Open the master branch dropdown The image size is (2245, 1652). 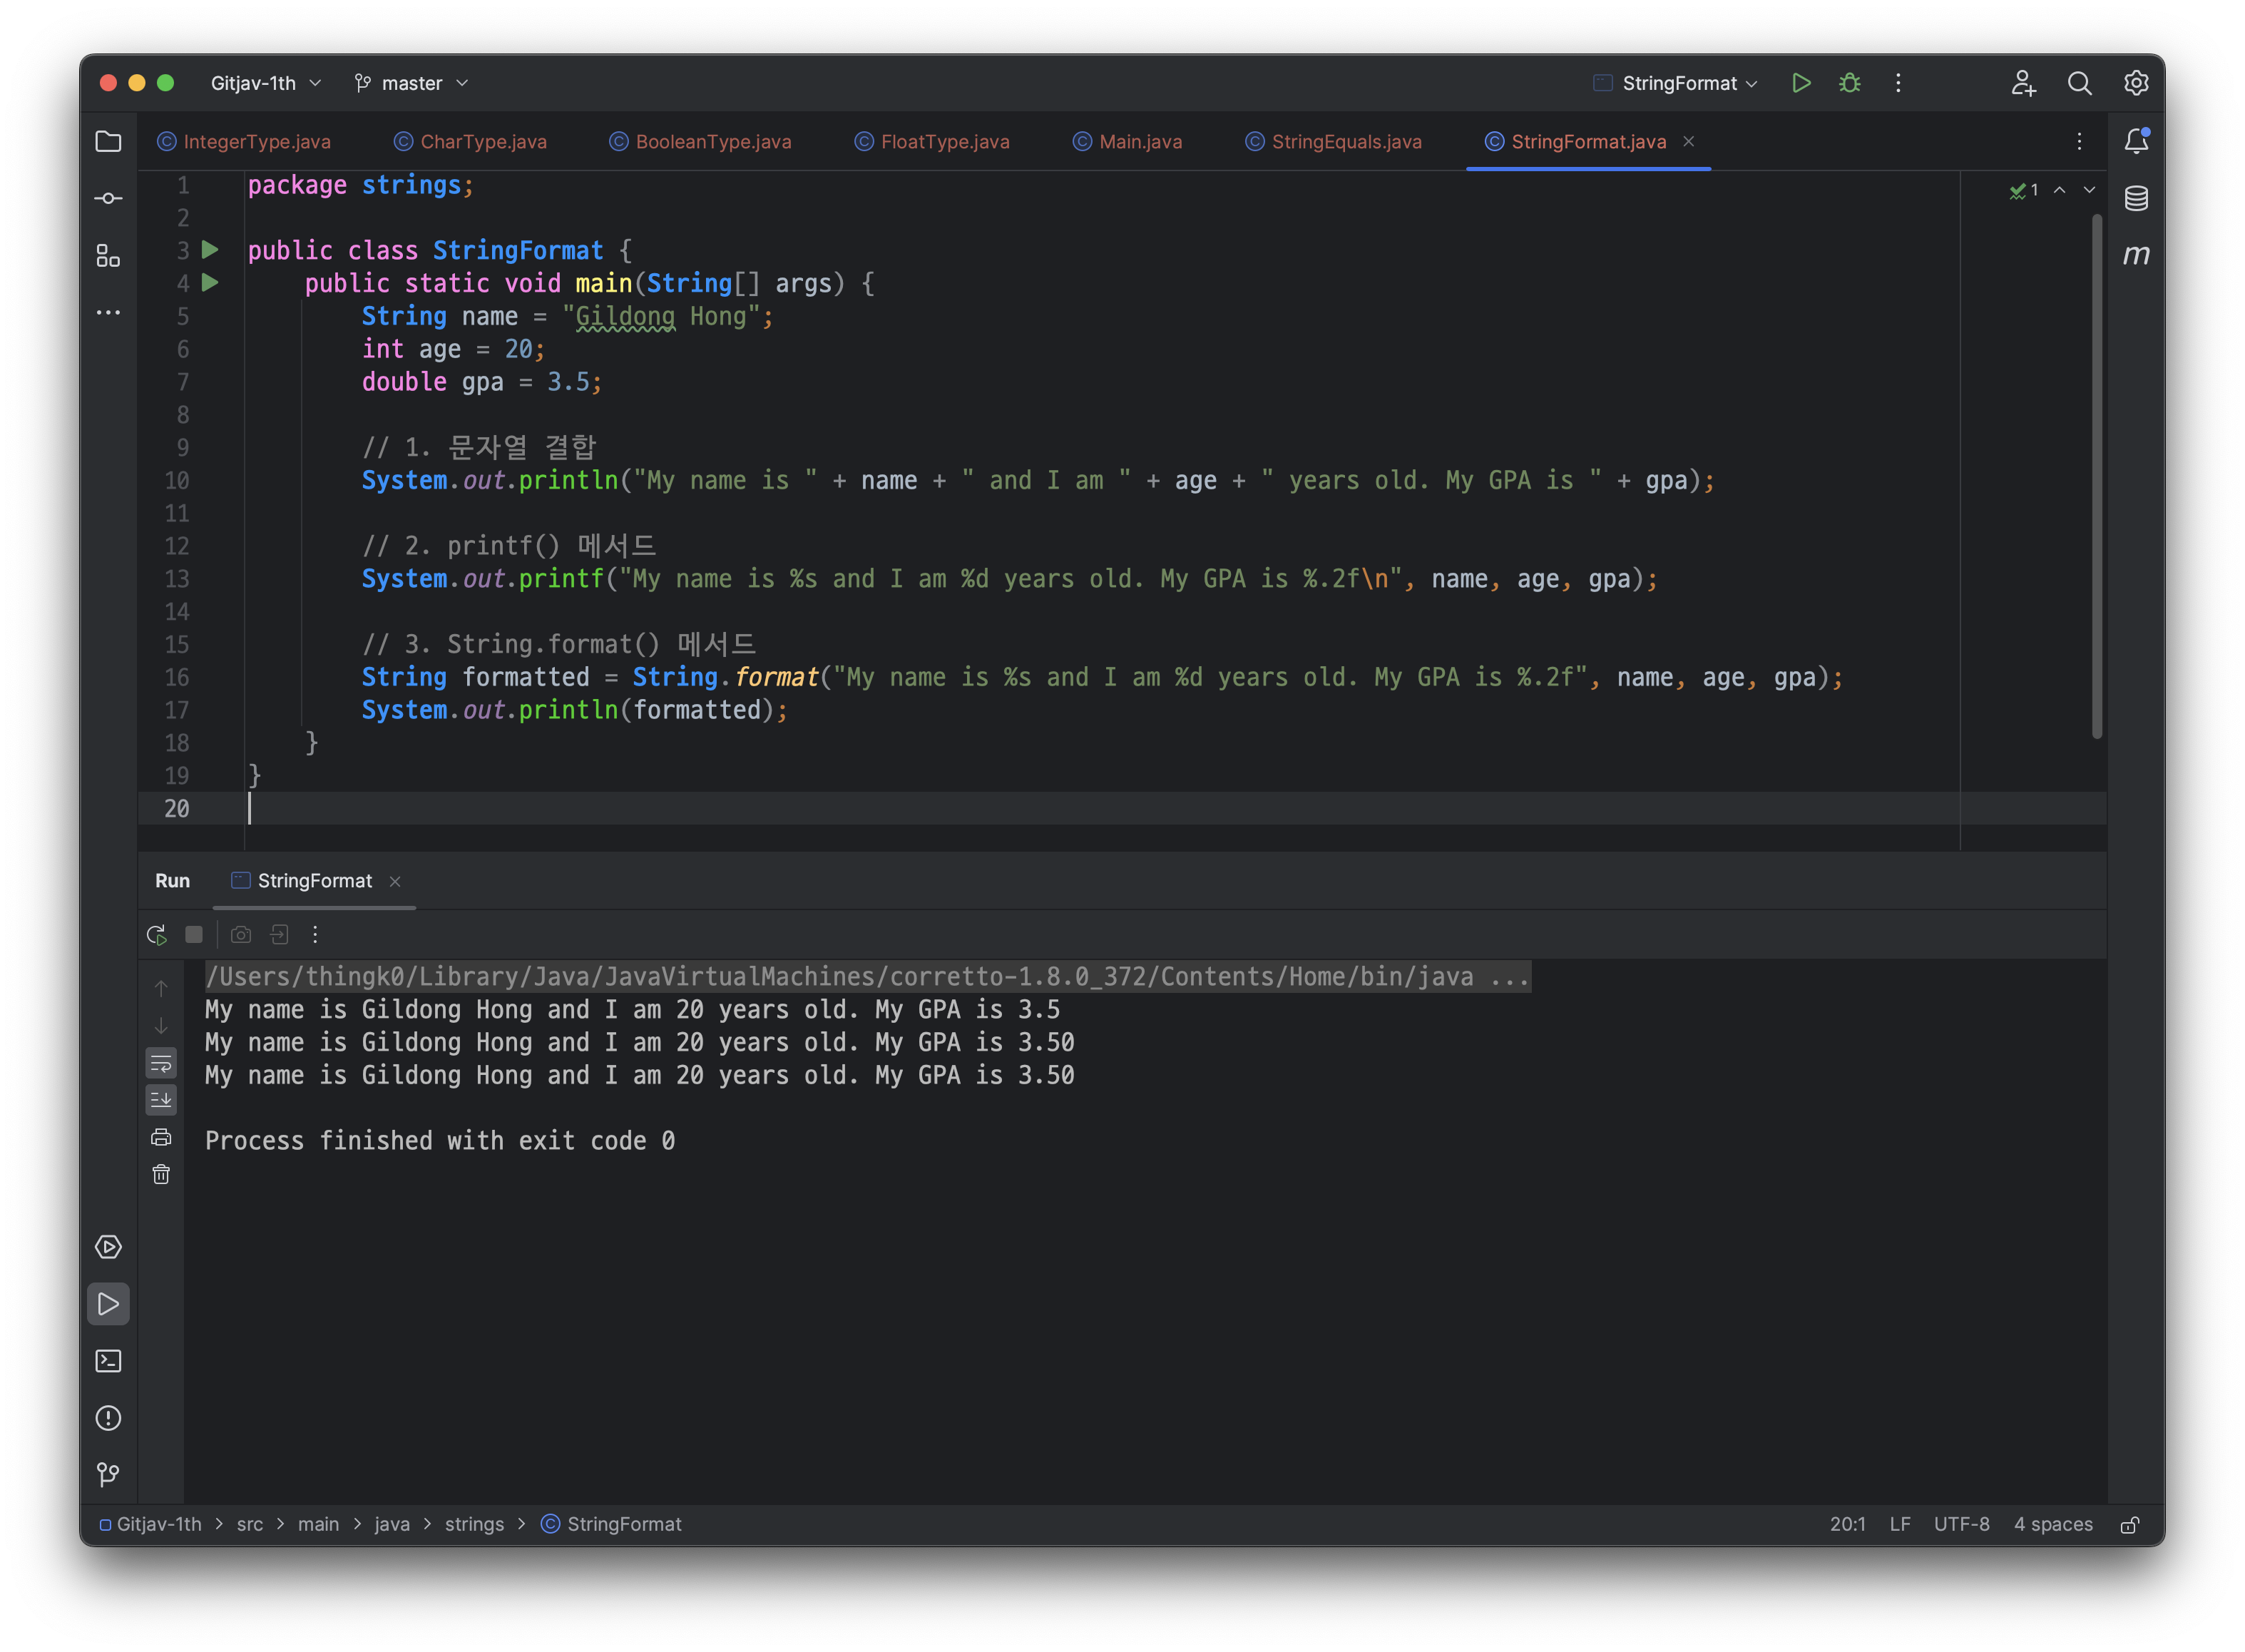[411, 83]
